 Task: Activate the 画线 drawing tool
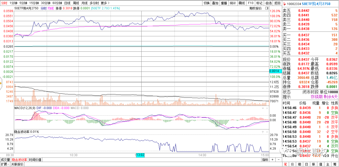(241, 3)
